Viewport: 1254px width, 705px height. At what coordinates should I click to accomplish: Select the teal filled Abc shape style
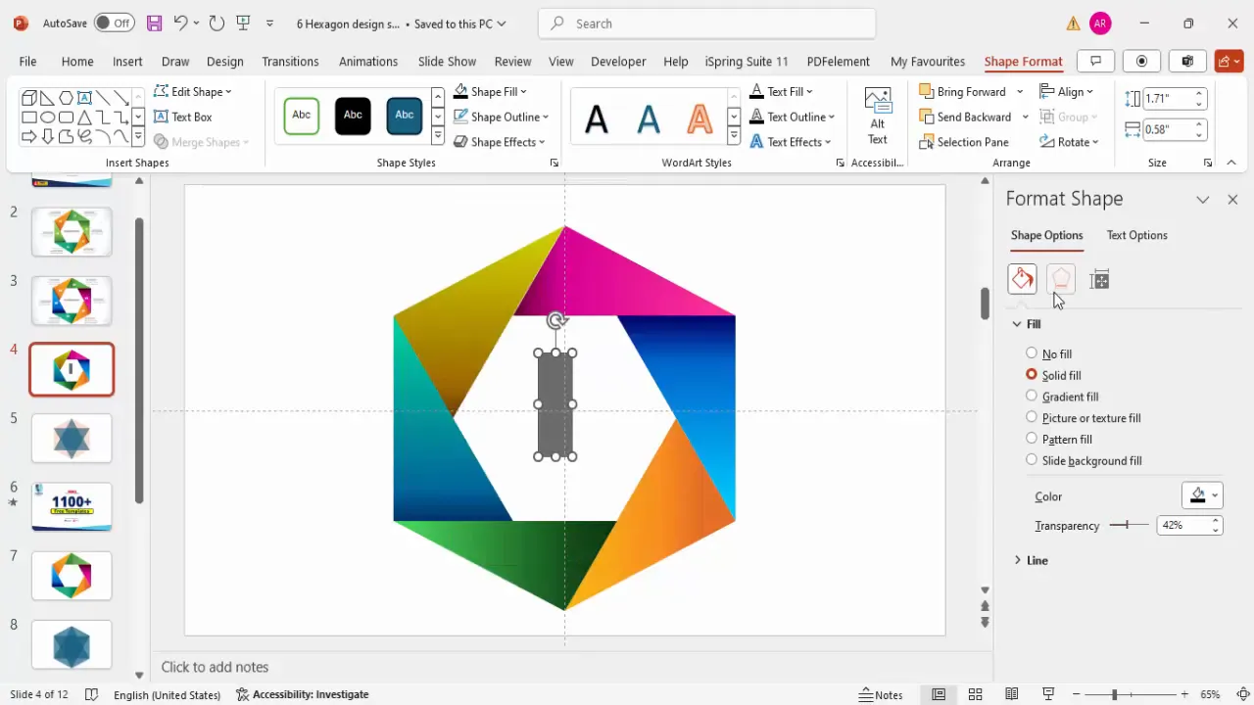pos(405,116)
